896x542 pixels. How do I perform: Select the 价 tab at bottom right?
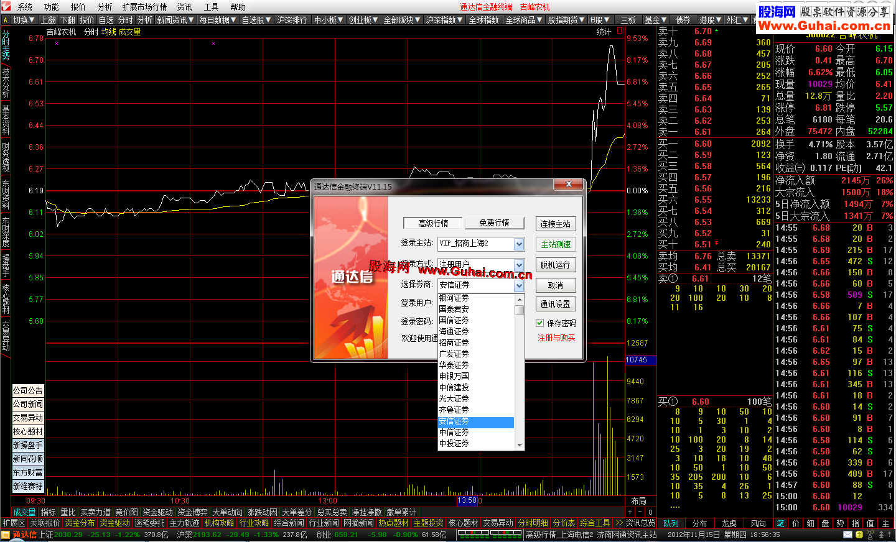tap(796, 523)
